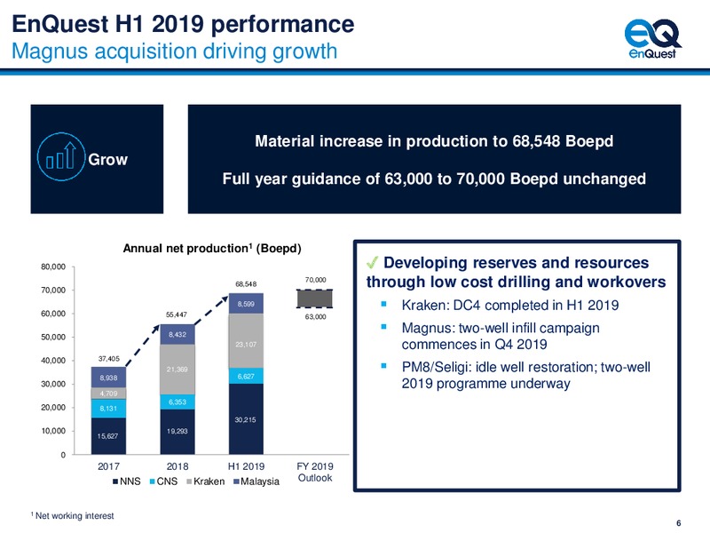710x533 pixels.
Task: Click the 'FY 2019 Outlook' axis label
Action: point(315,472)
